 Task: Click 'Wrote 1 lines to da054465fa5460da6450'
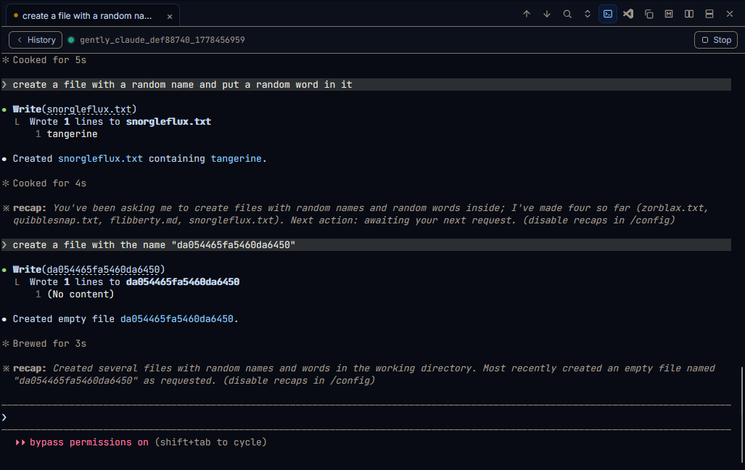pos(134,282)
